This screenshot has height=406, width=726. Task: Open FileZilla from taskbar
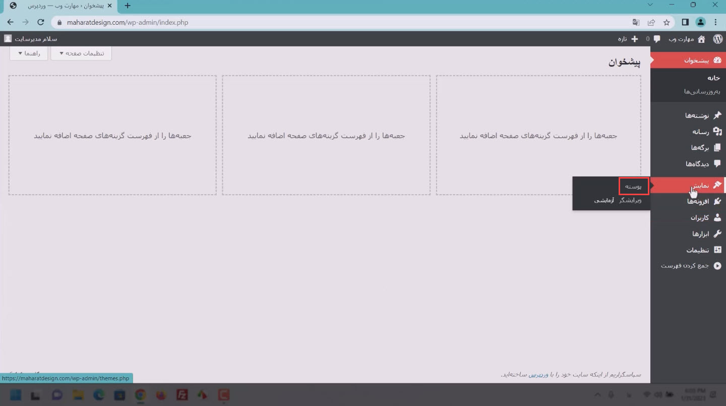(183, 394)
